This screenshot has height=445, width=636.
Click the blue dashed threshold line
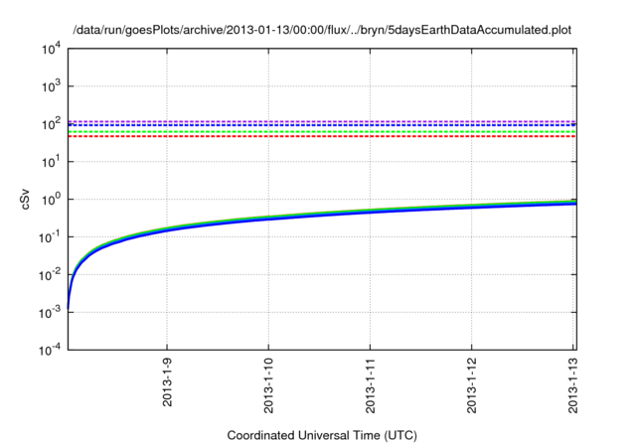click(322, 125)
